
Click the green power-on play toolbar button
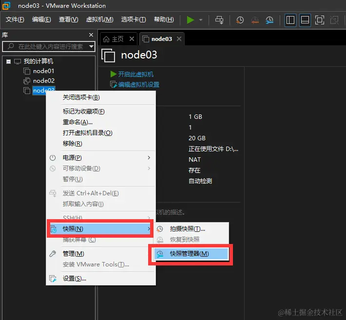(190, 20)
